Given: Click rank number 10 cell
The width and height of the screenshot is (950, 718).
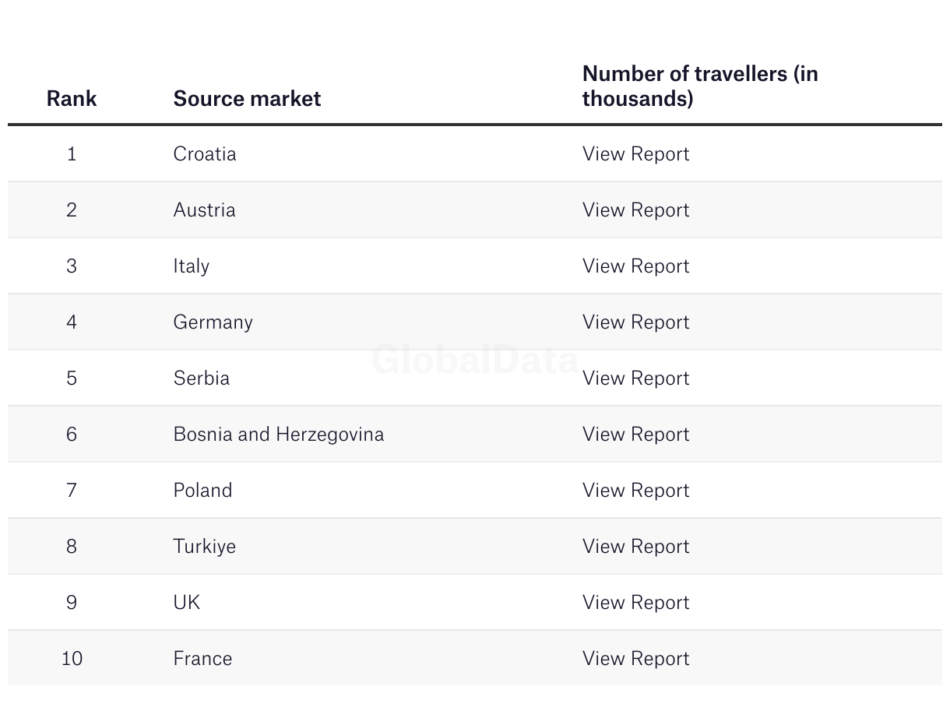Looking at the screenshot, I should (x=72, y=659).
